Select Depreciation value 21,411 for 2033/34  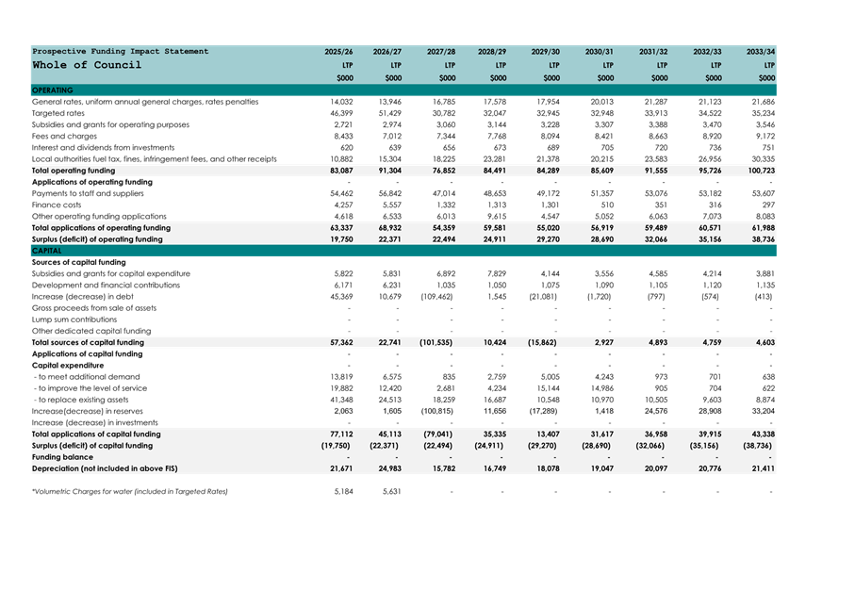(x=764, y=468)
